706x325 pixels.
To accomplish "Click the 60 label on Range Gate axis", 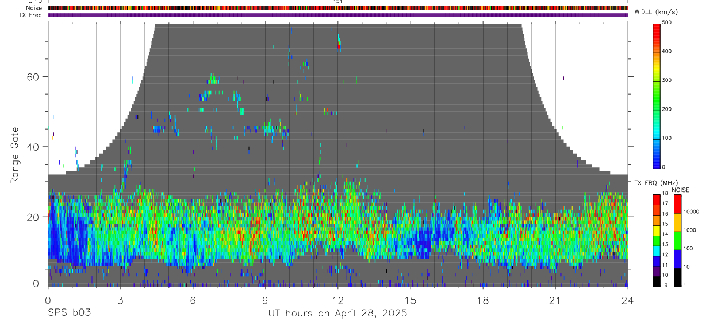I will tap(33, 77).
